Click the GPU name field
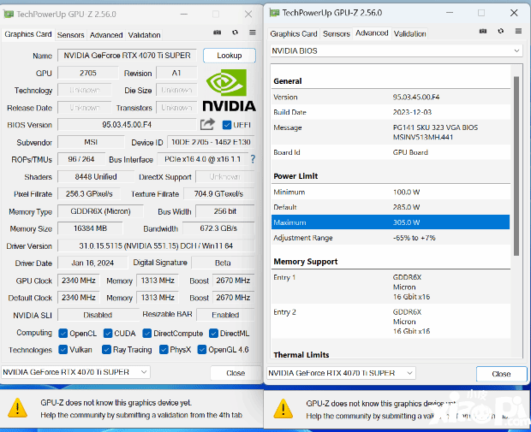Image resolution: width=531 pixels, height=432 pixels. [x=127, y=56]
